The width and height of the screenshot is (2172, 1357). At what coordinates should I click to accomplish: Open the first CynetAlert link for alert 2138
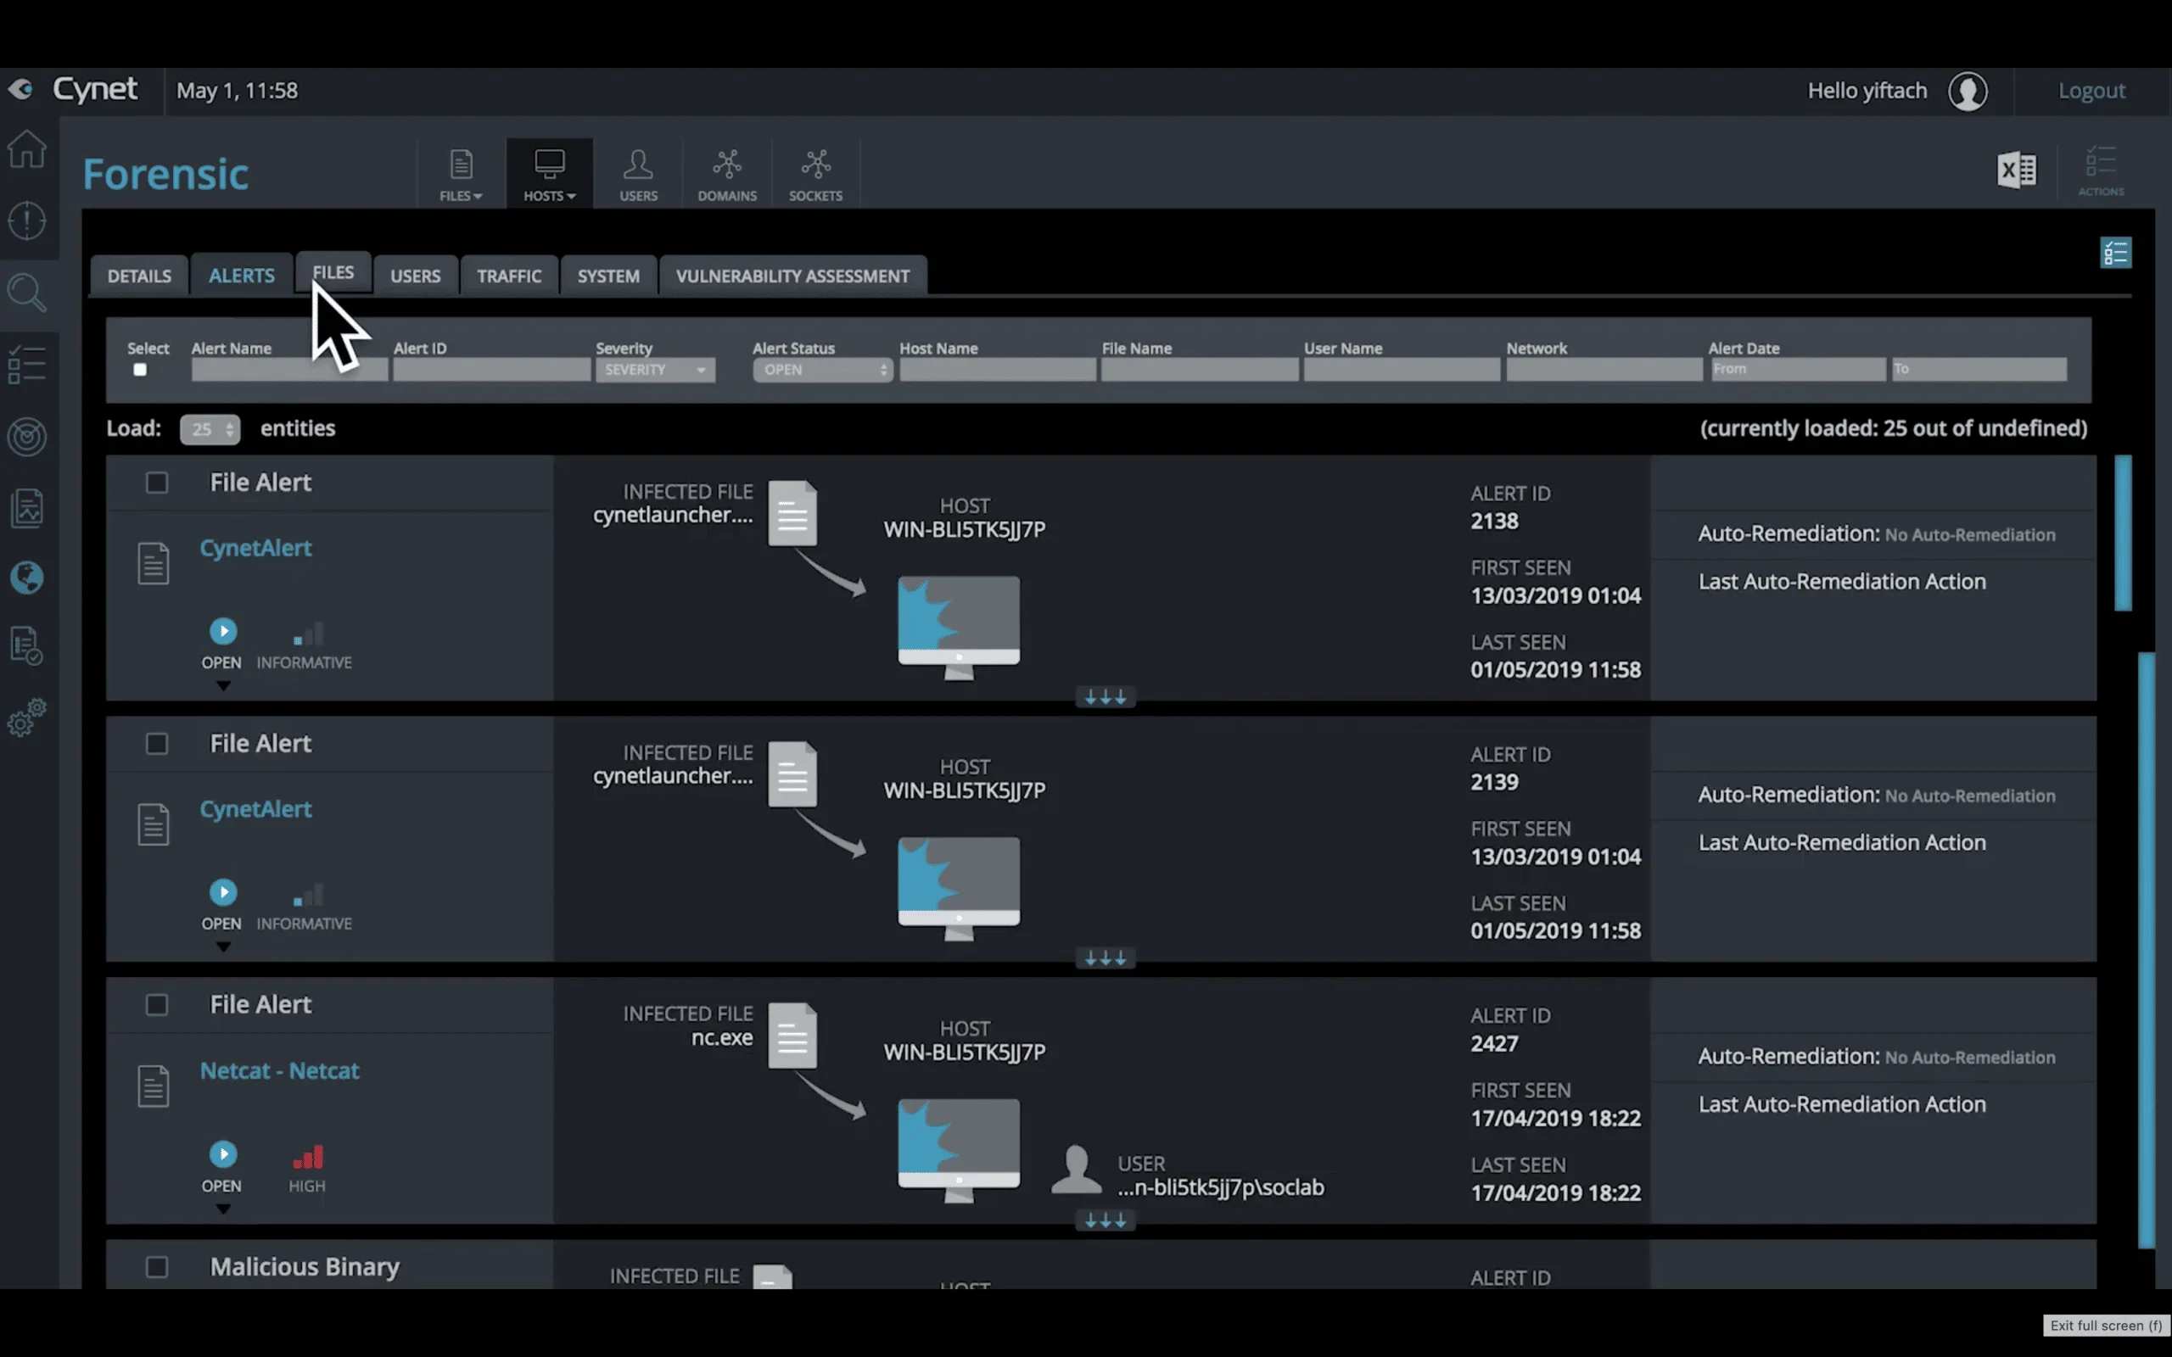point(255,549)
